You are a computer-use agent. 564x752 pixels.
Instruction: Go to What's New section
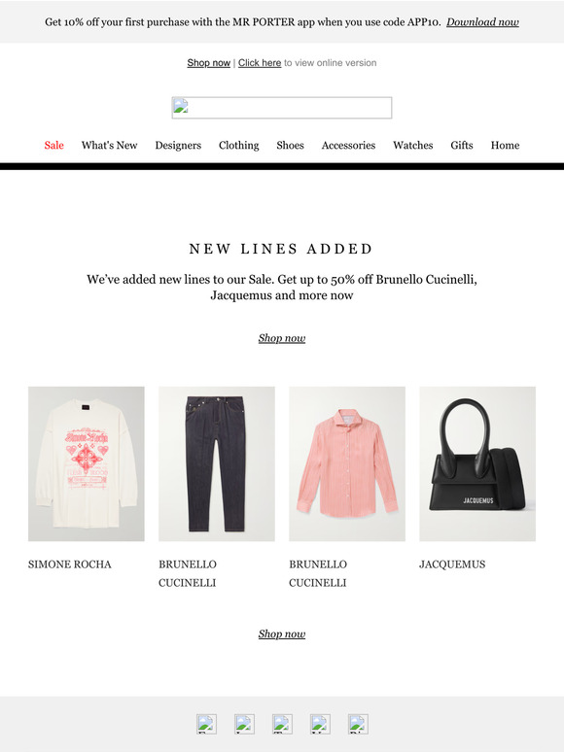pos(110,146)
